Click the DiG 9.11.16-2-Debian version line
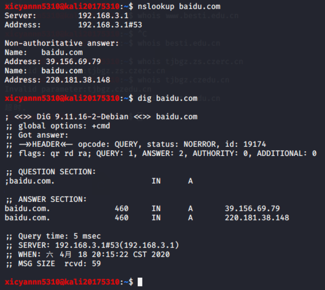Viewport: 325px width, 290px height. click(102, 117)
